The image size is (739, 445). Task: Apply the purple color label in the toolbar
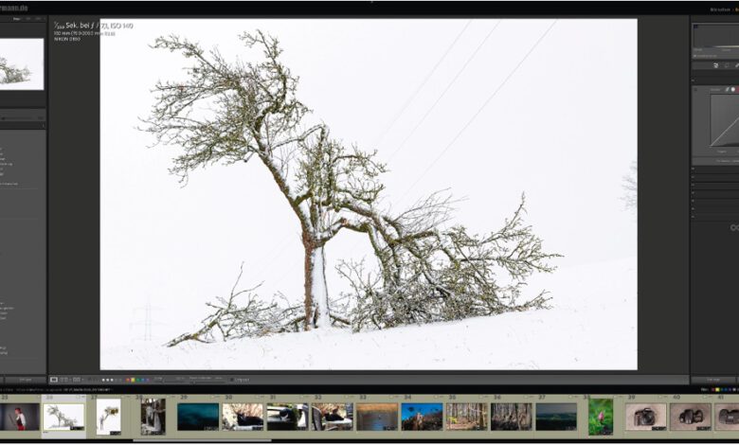(148, 380)
